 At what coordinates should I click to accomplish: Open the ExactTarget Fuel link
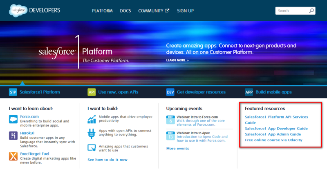[x=35, y=154]
